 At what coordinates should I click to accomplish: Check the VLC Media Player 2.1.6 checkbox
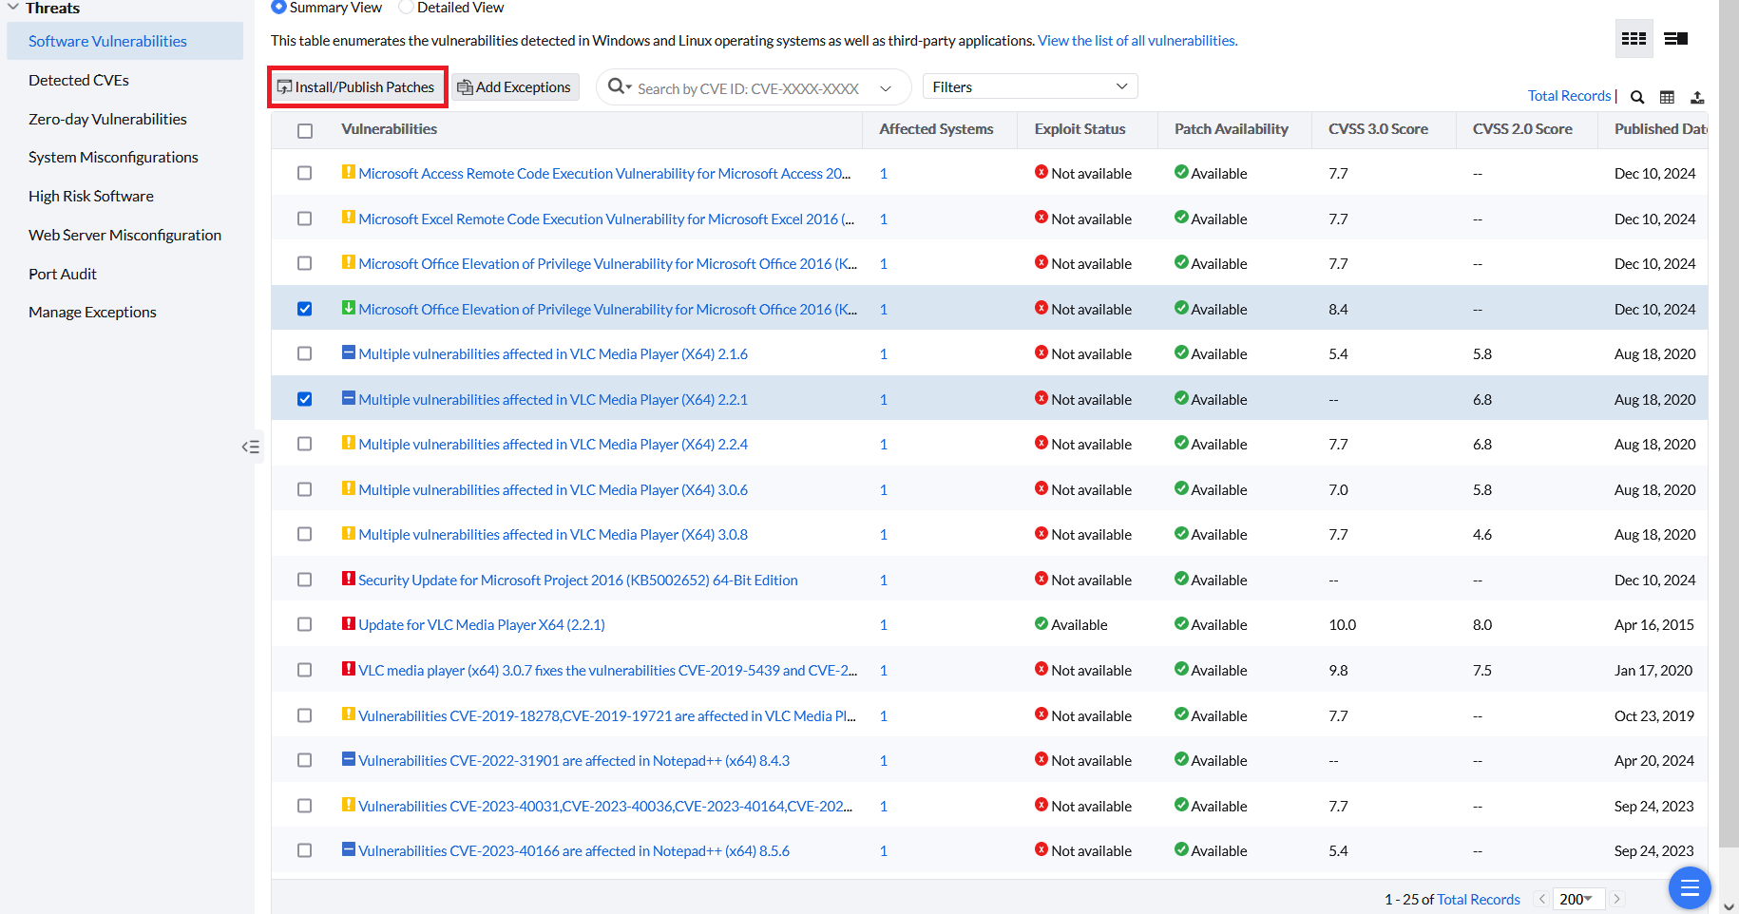(x=304, y=353)
